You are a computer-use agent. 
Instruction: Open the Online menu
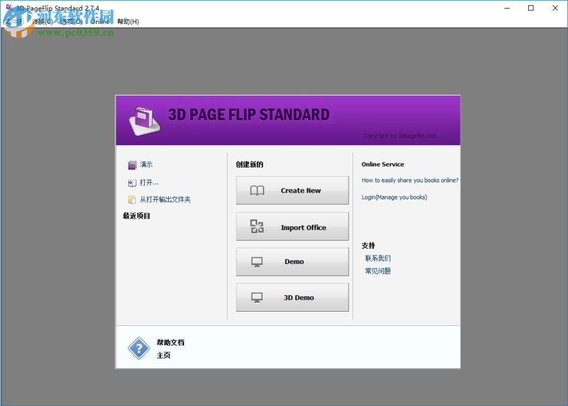coord(101,22)
